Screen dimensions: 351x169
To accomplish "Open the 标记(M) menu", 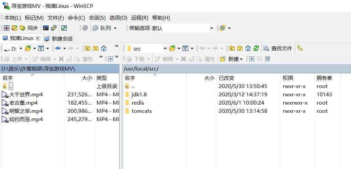I will (34, 18).
